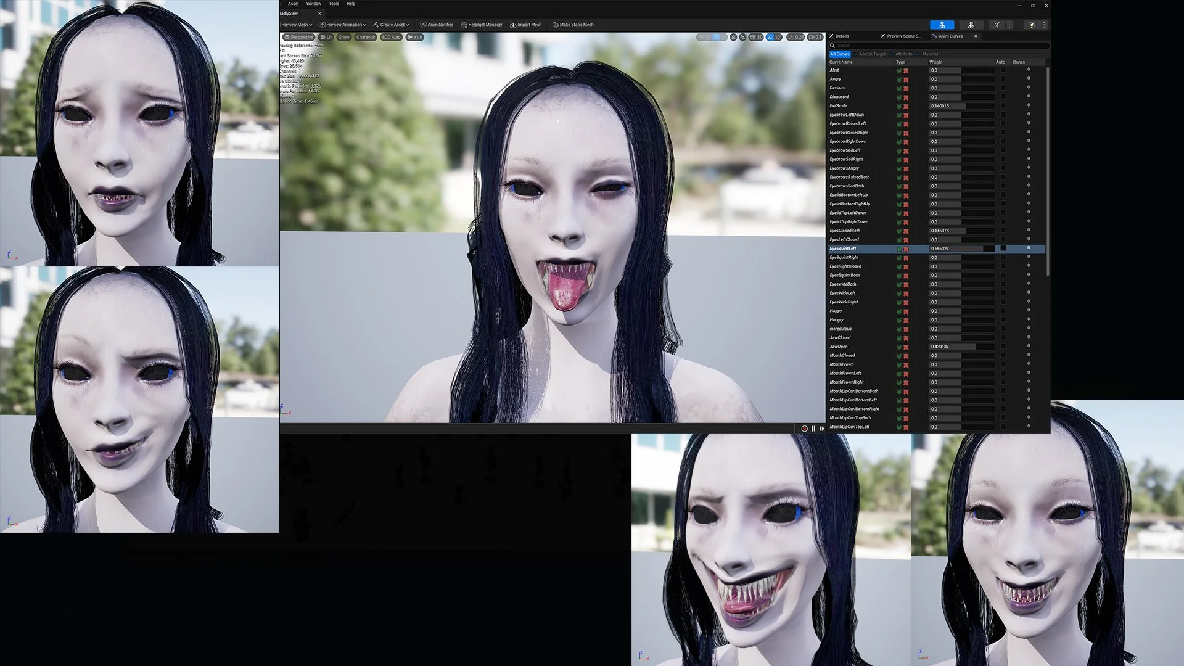Click the morph target icon for EyesSquintLeft
Viewport: 1184px width, 666px height.
(899, 249)
